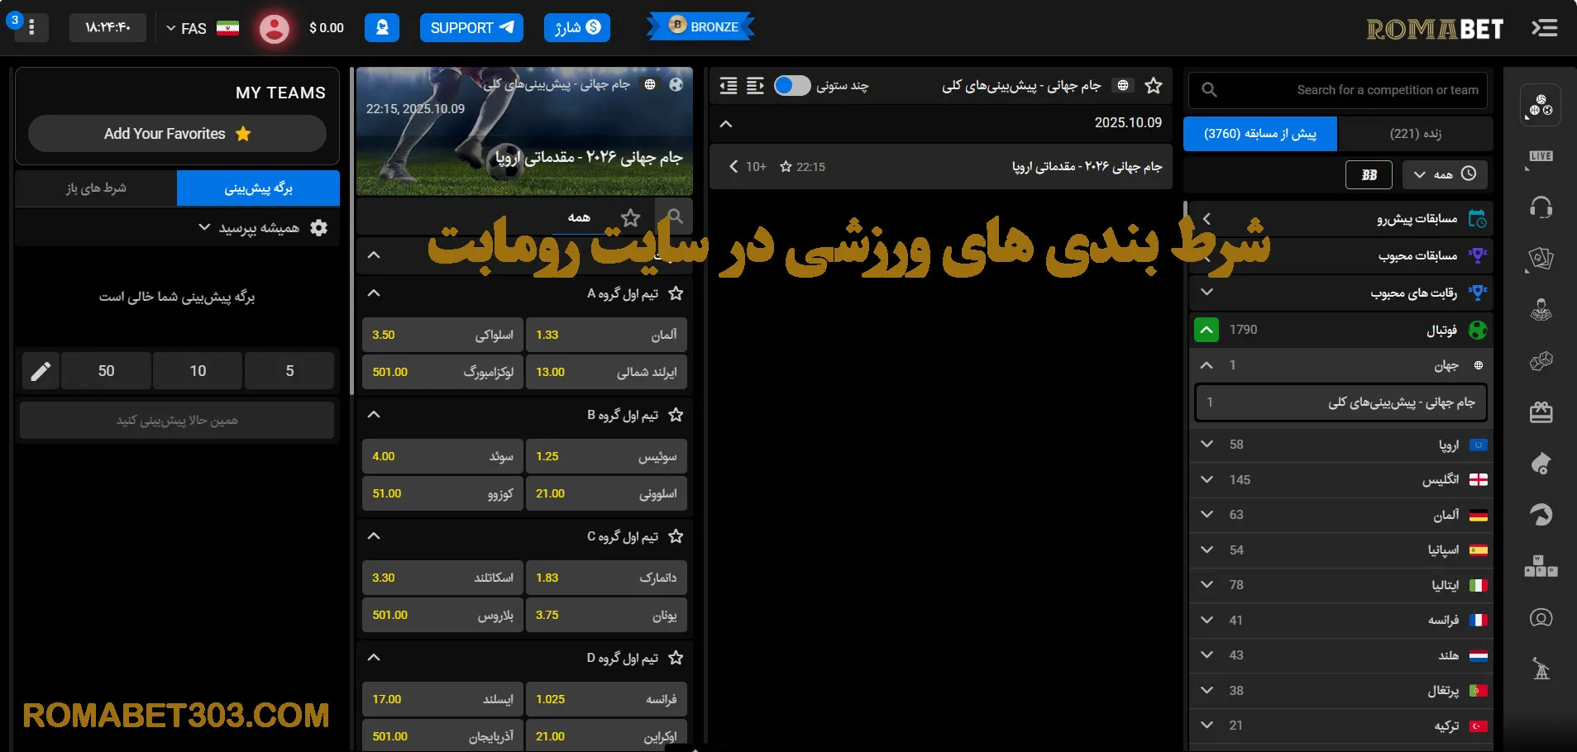
Task: Choose the 50 stake preset value
Action: click(105, 370)
